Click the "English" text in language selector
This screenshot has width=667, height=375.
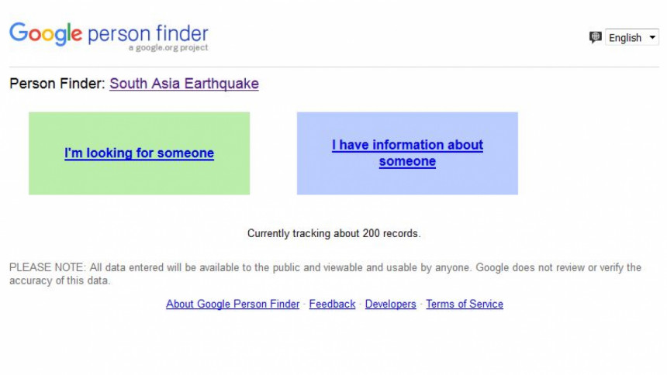coord(625,38)
